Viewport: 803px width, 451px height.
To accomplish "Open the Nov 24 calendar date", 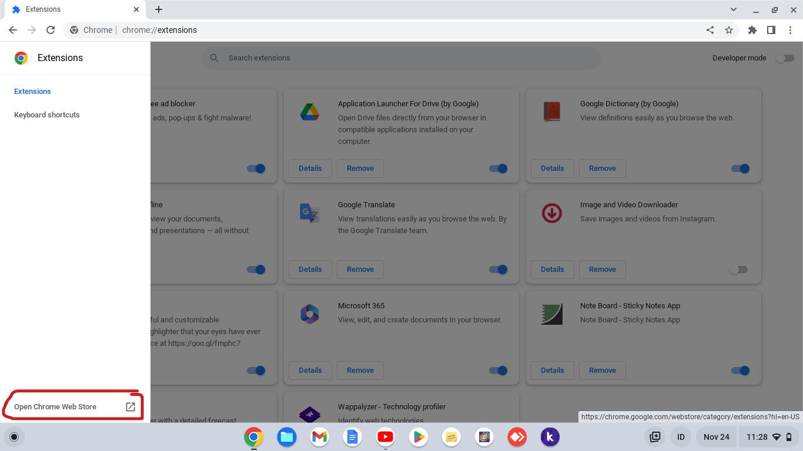I will point(717,437).
